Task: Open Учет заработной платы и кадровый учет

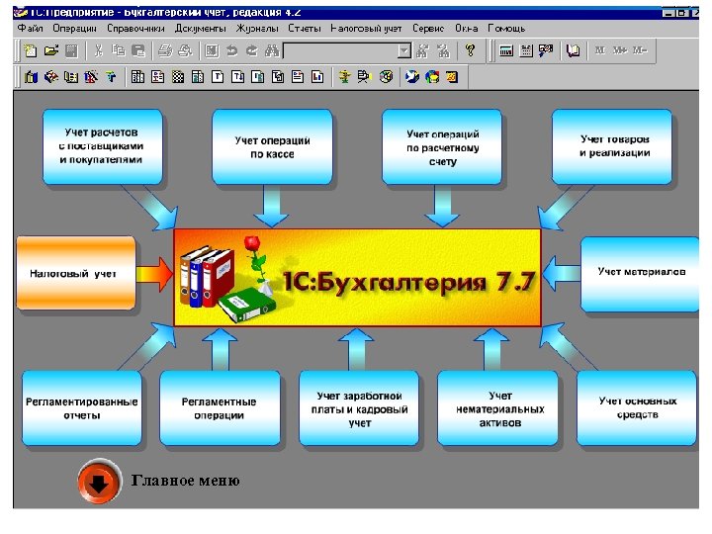Action: click(359, 407)
